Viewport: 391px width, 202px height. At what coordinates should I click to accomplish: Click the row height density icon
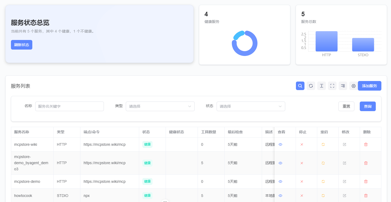[x=322, y=86]
